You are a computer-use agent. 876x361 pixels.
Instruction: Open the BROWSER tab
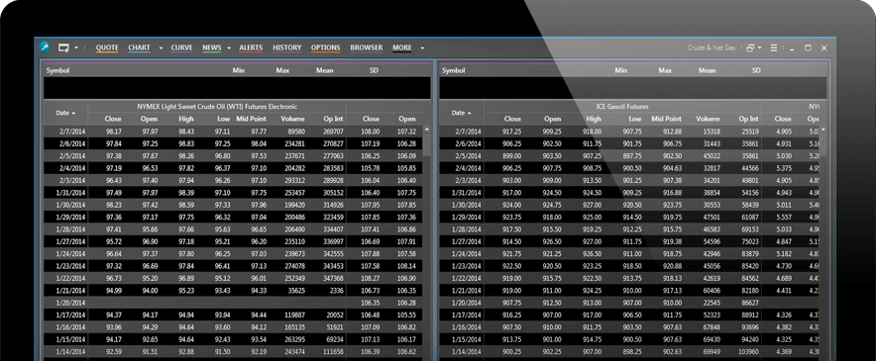(x=367, y=48)
